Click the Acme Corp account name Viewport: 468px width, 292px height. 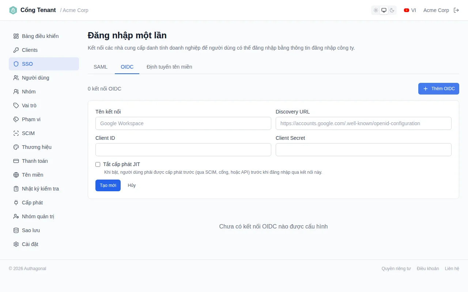pos(436,10)
